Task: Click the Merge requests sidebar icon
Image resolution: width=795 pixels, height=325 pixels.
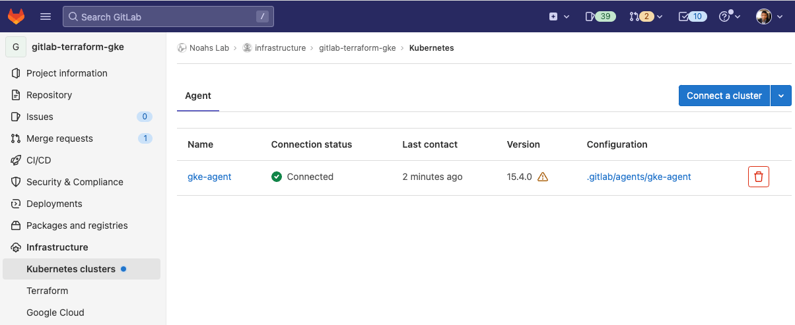Action: point(16,138)
